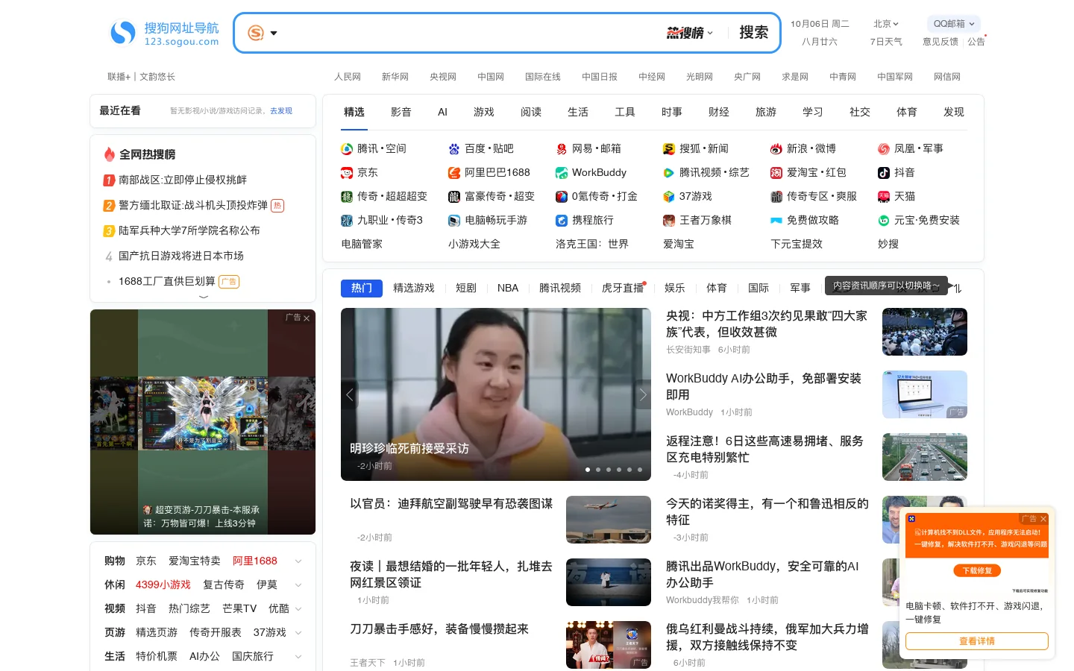The height and width of the screenshot is (671, 1074).
Task: Open 新浪·微博 icon link
Action: coord(776,149)
